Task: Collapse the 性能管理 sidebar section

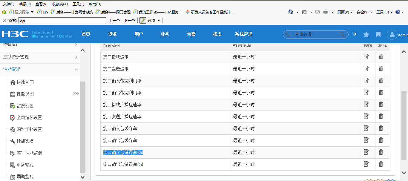Action: 40,69
